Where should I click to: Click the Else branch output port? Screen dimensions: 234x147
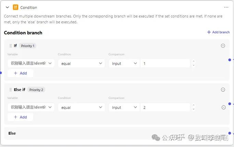coord(230,133)
